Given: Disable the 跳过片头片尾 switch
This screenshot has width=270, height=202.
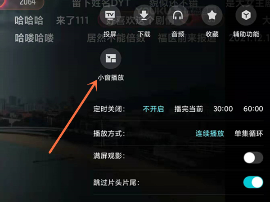Looking at the screenshot, I should 253,182.
